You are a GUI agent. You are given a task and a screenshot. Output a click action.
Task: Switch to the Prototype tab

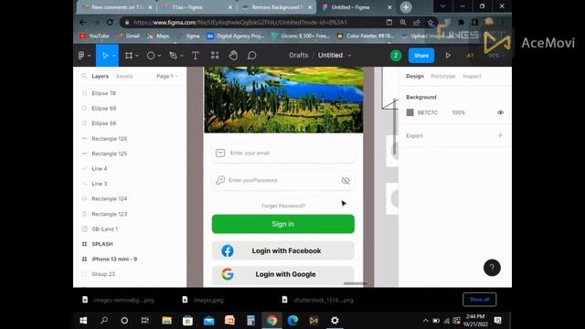[442, 76]
